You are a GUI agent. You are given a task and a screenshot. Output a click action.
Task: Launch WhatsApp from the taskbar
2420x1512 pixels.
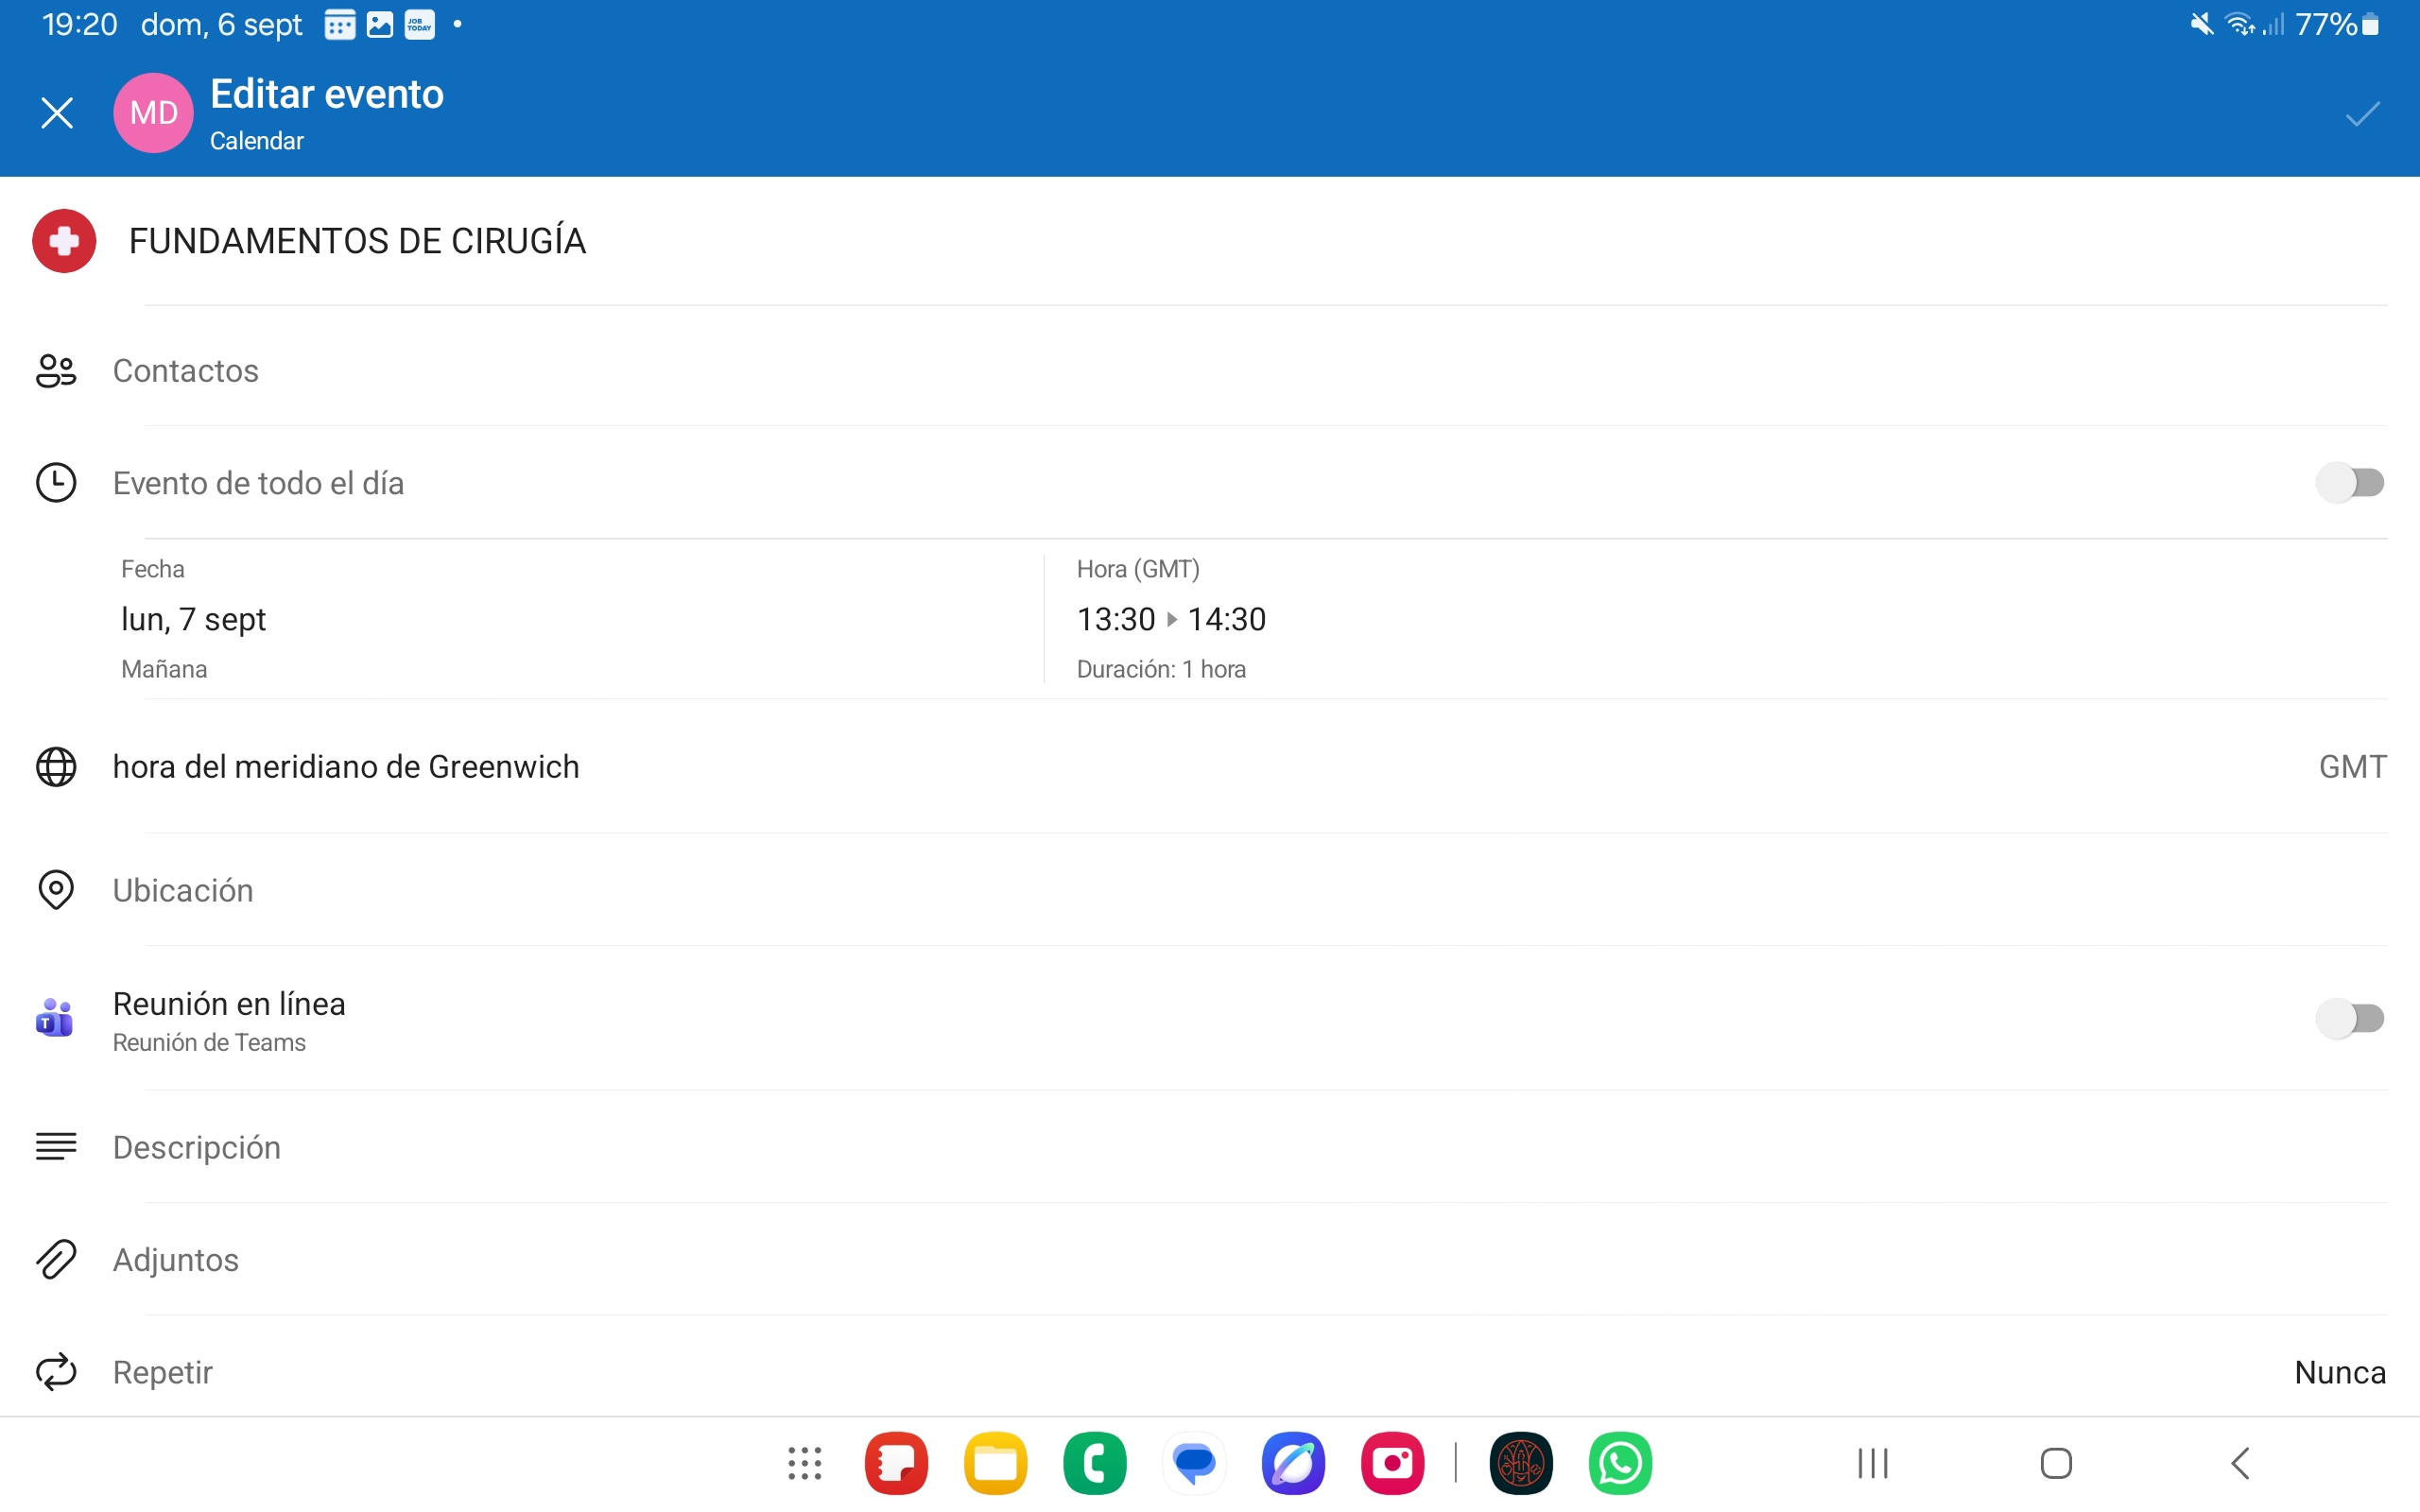pos(1620,1463)
